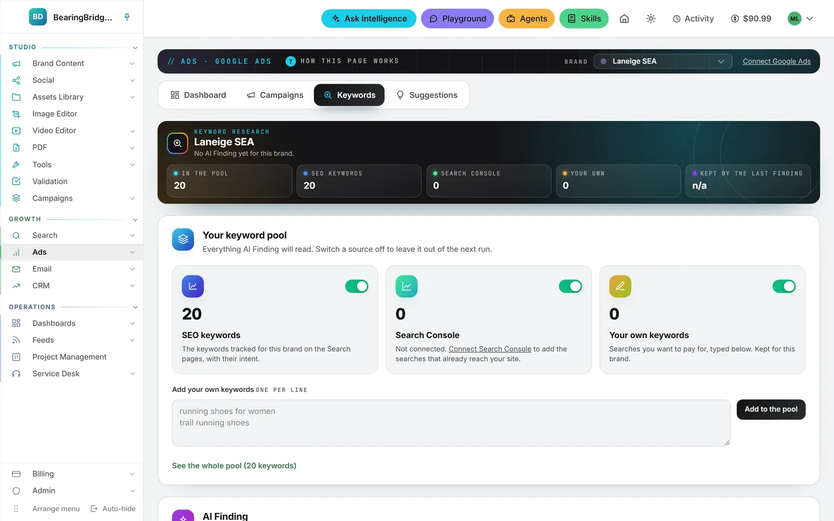Expand the Billing menu chevron

pos(132,474)
